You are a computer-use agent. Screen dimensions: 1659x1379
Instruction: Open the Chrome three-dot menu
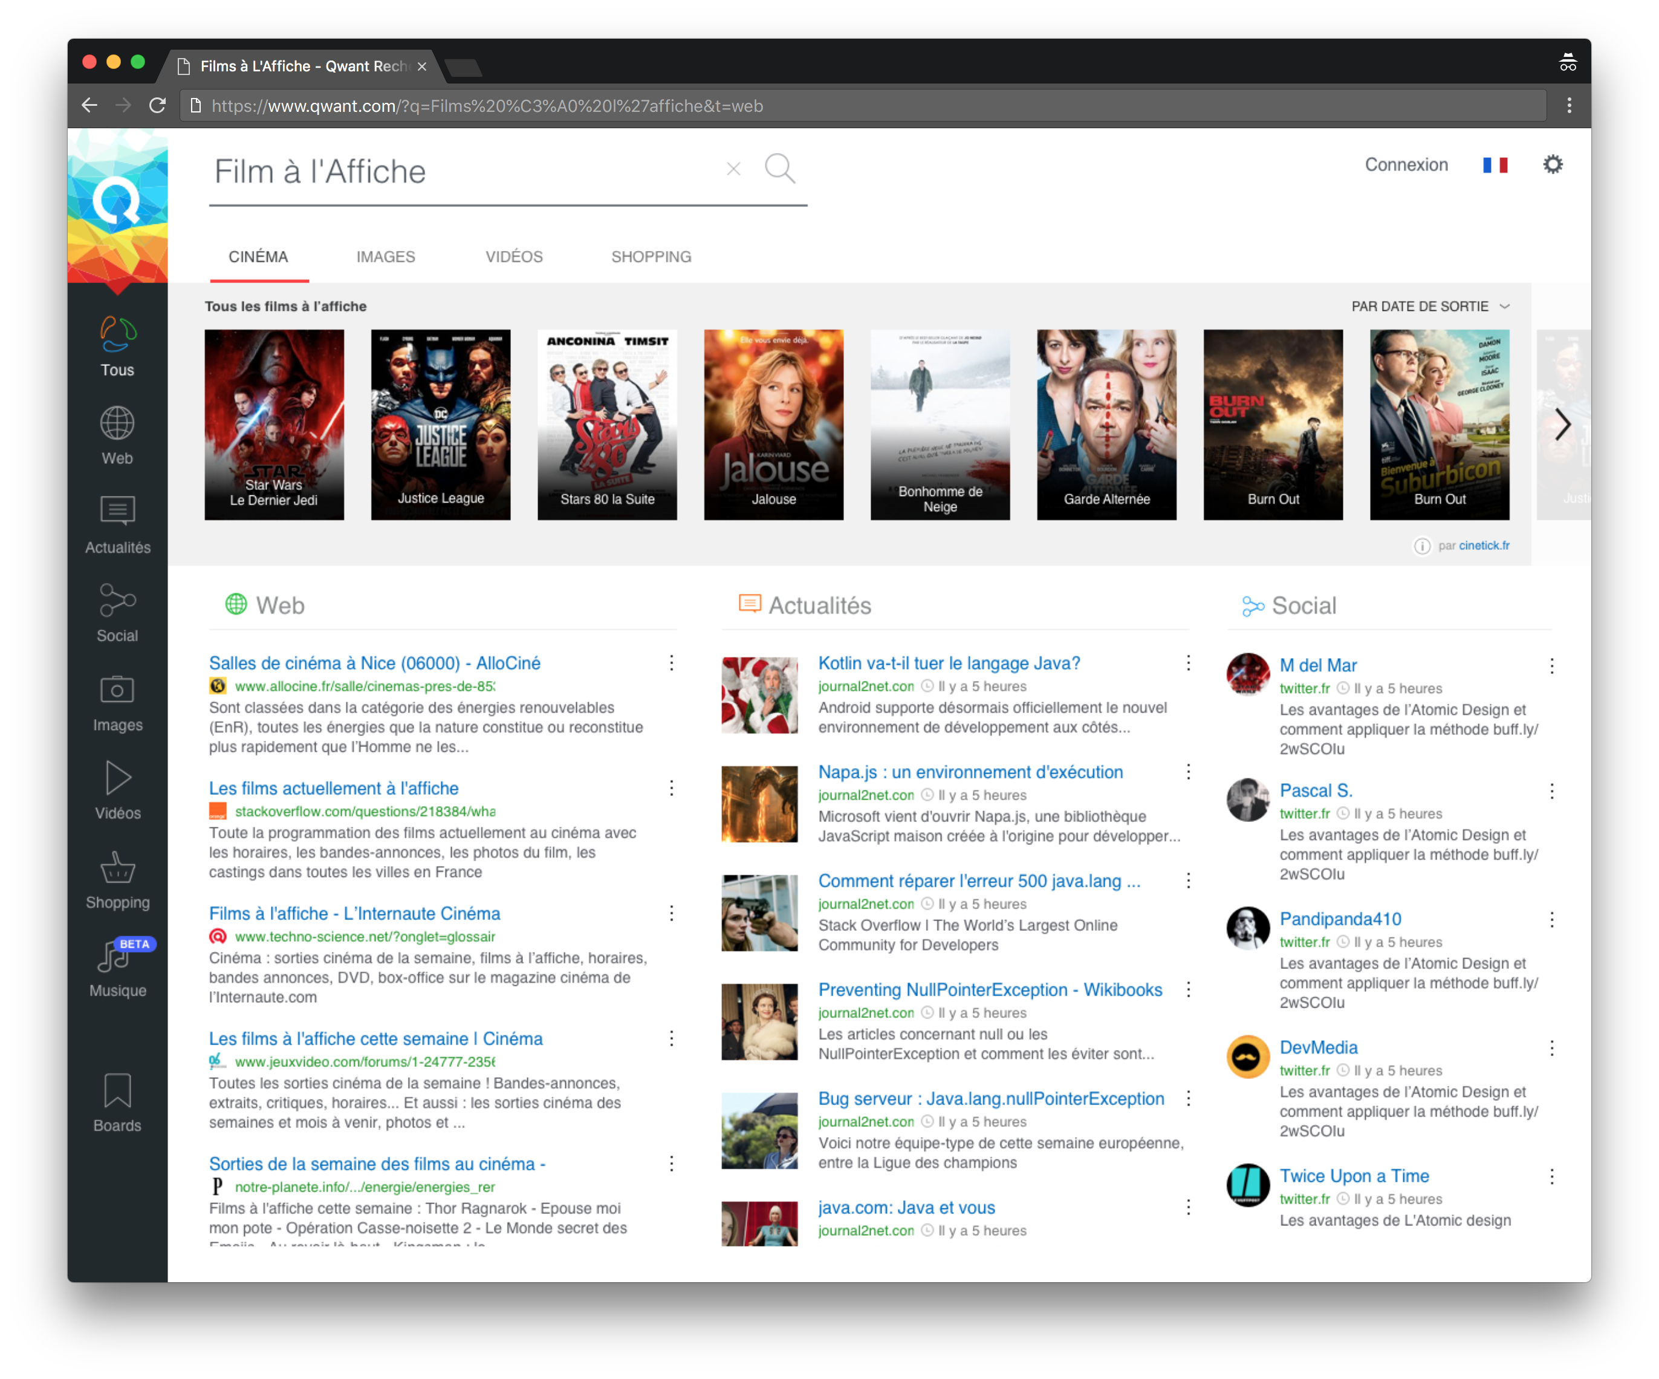pyautogui.click(x=1569, y=106)
